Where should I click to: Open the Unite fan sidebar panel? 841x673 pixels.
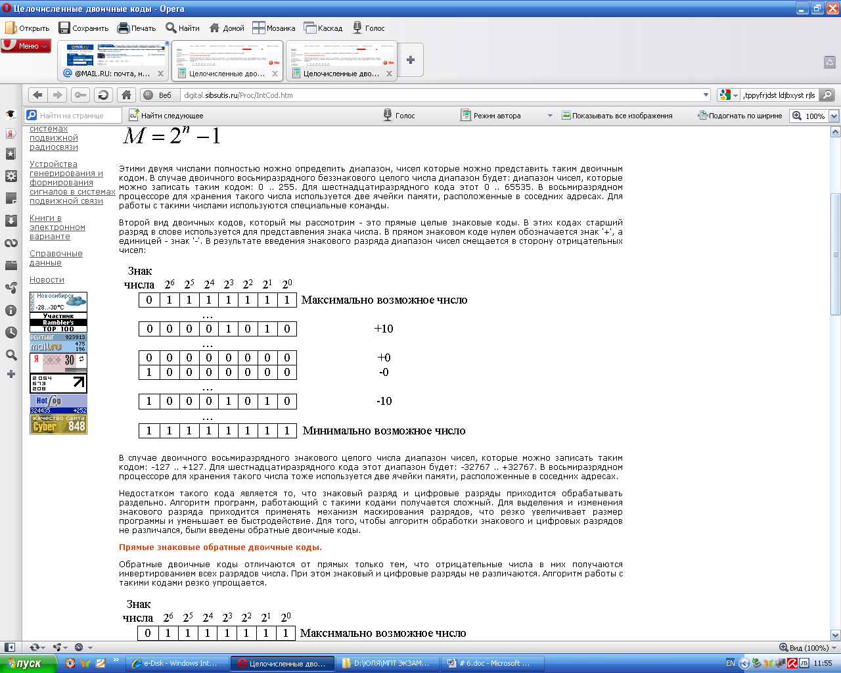[x=11, y=288]
